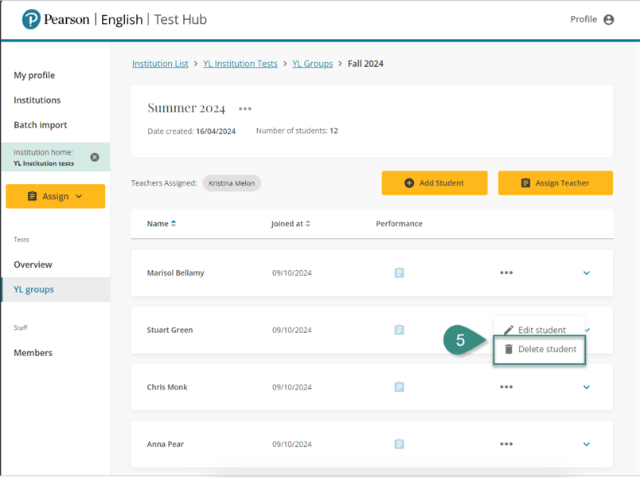
Task: Open YL groups in the sidebar
Action: click(x=34, y=289)
